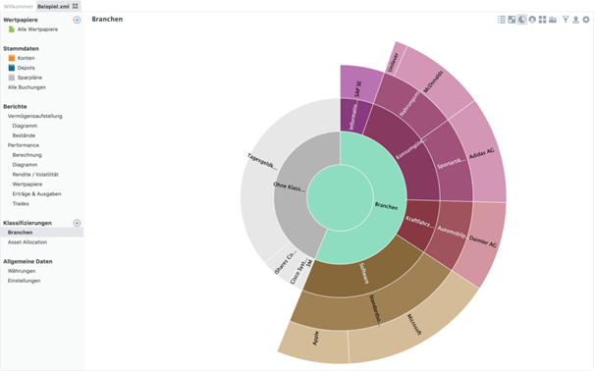The height and width of the screenshot is (371, 594).
Task: Open the stacked area chart icon
Action: (x=553, y=20)
